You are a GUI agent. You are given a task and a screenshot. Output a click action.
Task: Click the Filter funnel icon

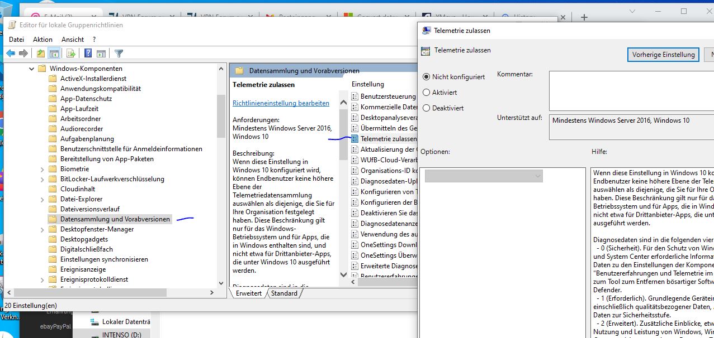click(x=119, y=54)
